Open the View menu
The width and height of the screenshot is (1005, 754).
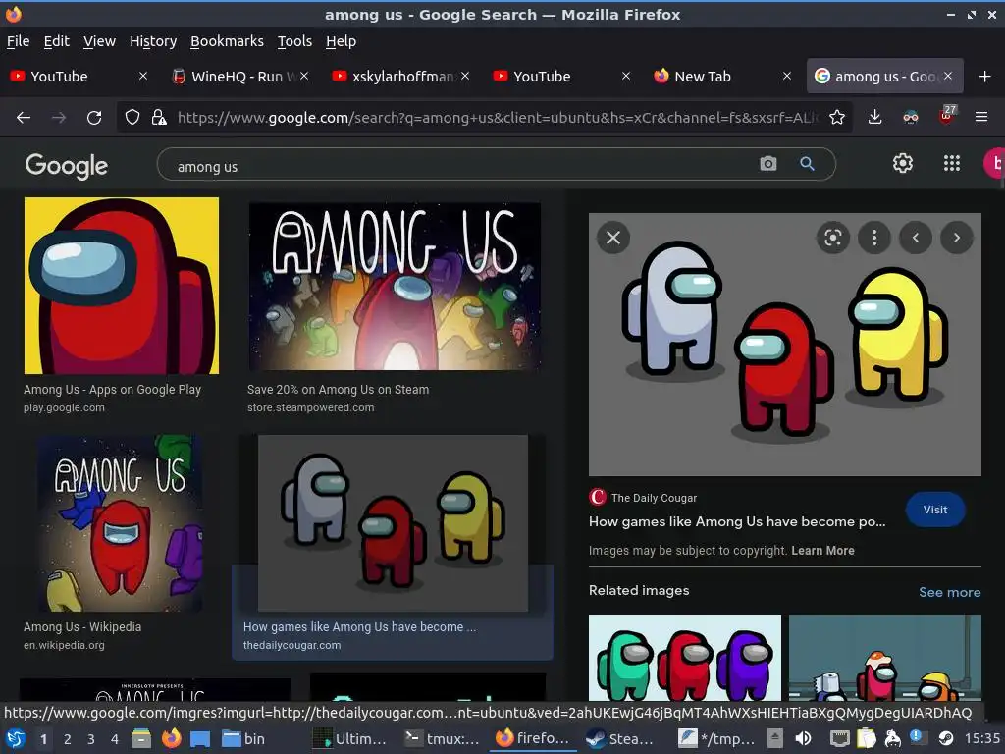click(x=99, y=41)
